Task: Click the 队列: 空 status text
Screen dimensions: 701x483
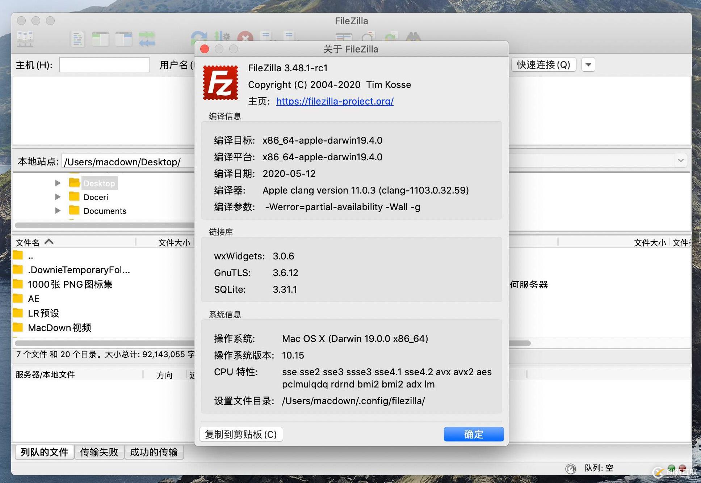Action: (x=599, y=468)
